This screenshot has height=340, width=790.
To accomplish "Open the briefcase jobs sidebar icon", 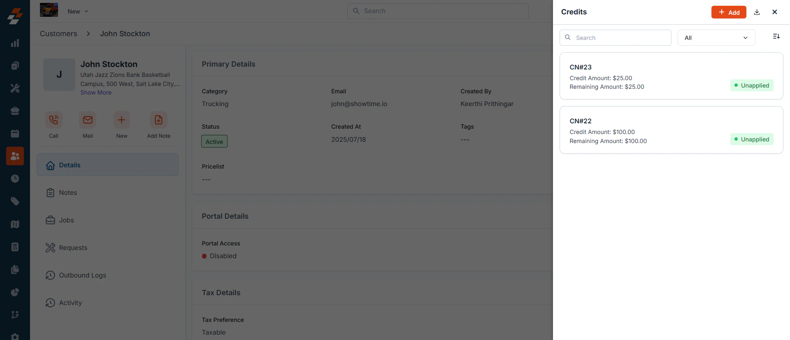I will (x=15, y=111).
